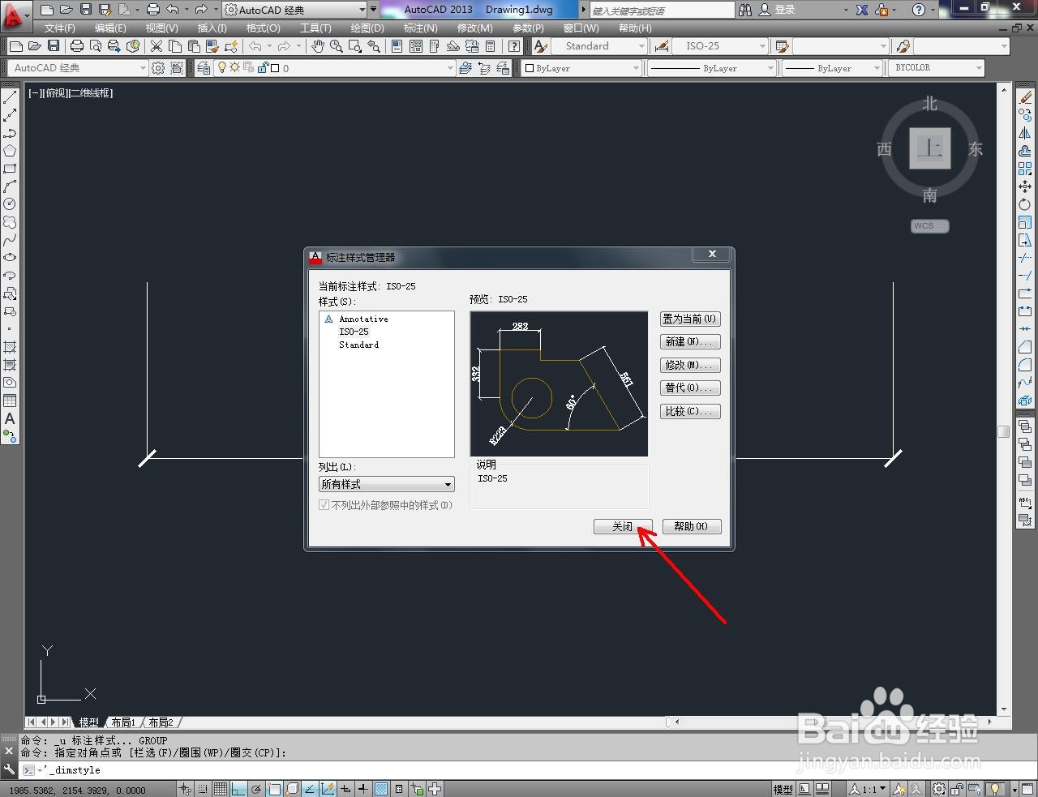
Task: Open the View (视图) menu
Action: (x=161, y=28)
